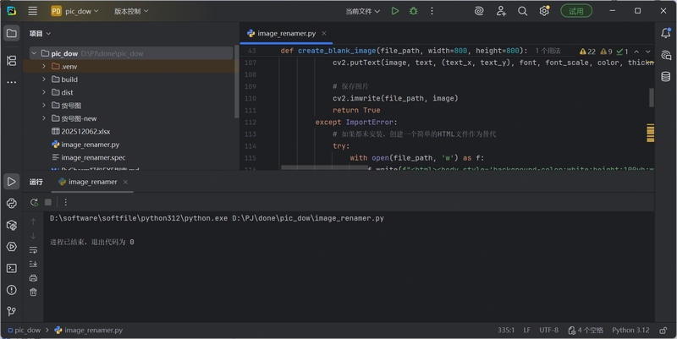Clear the run console with trash icon

pyautogui.click(x=33, y=292)
